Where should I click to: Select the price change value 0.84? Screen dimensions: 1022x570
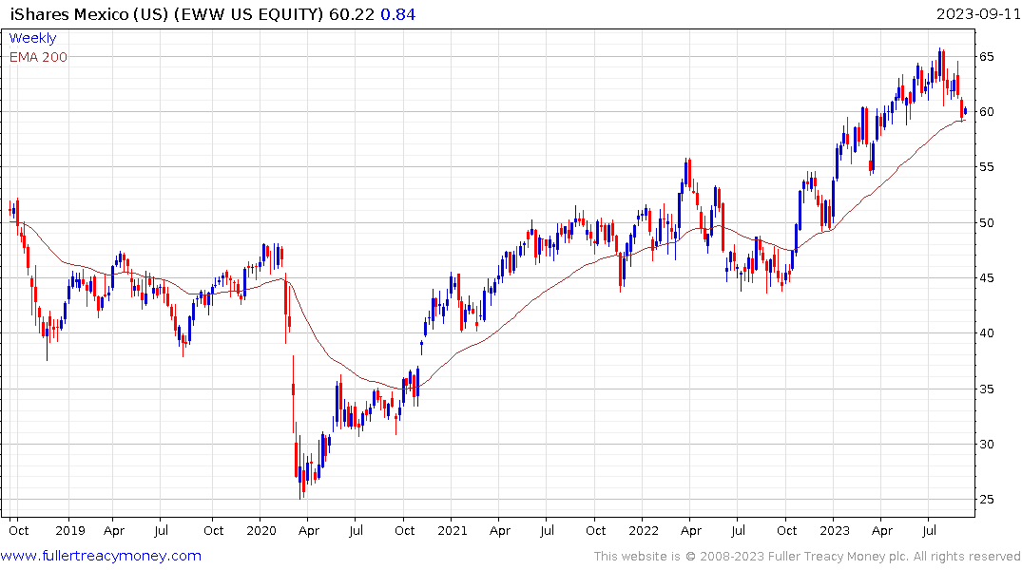click(x=397, y=14)
